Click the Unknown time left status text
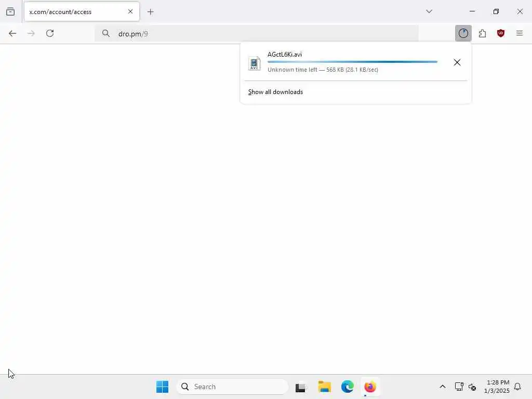The image size is (532, 399). (x=323, y=70)
